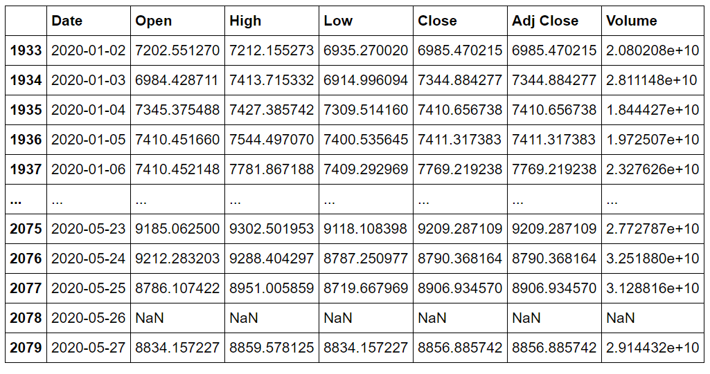
Task: Click the date cell 2020-01-03
Action: coord(88,80)
